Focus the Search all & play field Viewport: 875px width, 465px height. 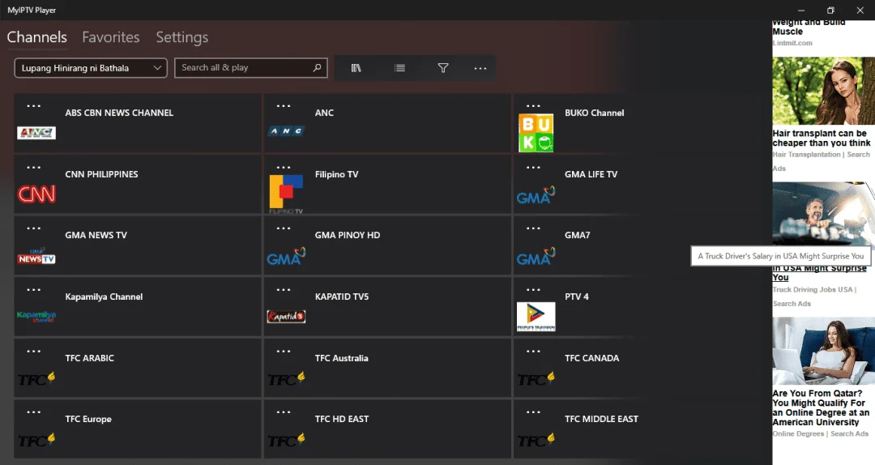(250, 67)
